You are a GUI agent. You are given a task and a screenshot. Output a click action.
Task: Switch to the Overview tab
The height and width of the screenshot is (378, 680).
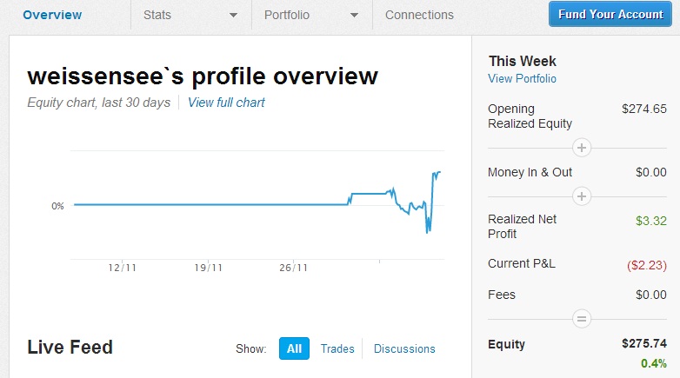tap(52, 15)
